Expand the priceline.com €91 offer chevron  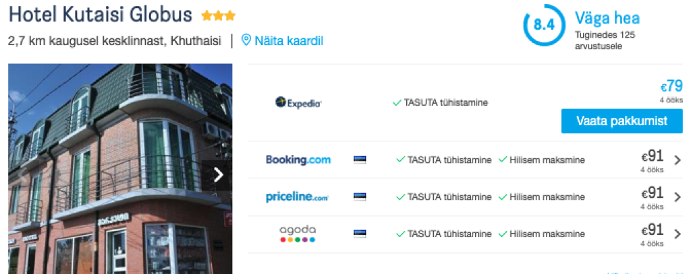pyautogui.click(x=678, y=197)
